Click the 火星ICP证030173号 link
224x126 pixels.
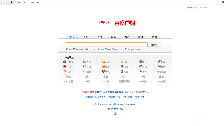(115, 109)
